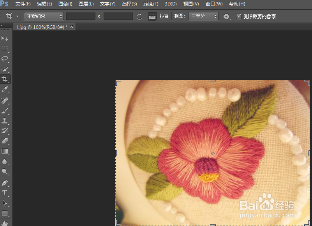Select the Clone Stamp tool
312x226 pixels.
[x=5, y=121]
